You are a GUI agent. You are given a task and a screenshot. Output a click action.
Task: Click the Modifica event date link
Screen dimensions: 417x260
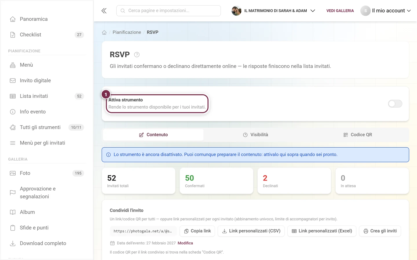click(x=185, y=243)
